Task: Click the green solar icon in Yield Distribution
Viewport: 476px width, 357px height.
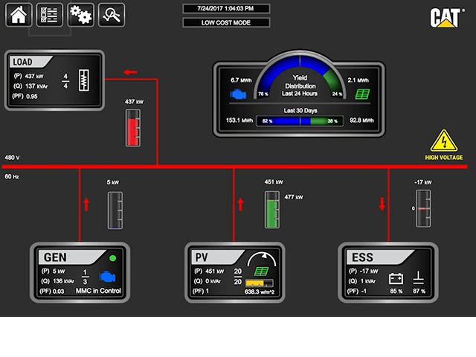Action: pyautogui.click(x=362, y=94)
